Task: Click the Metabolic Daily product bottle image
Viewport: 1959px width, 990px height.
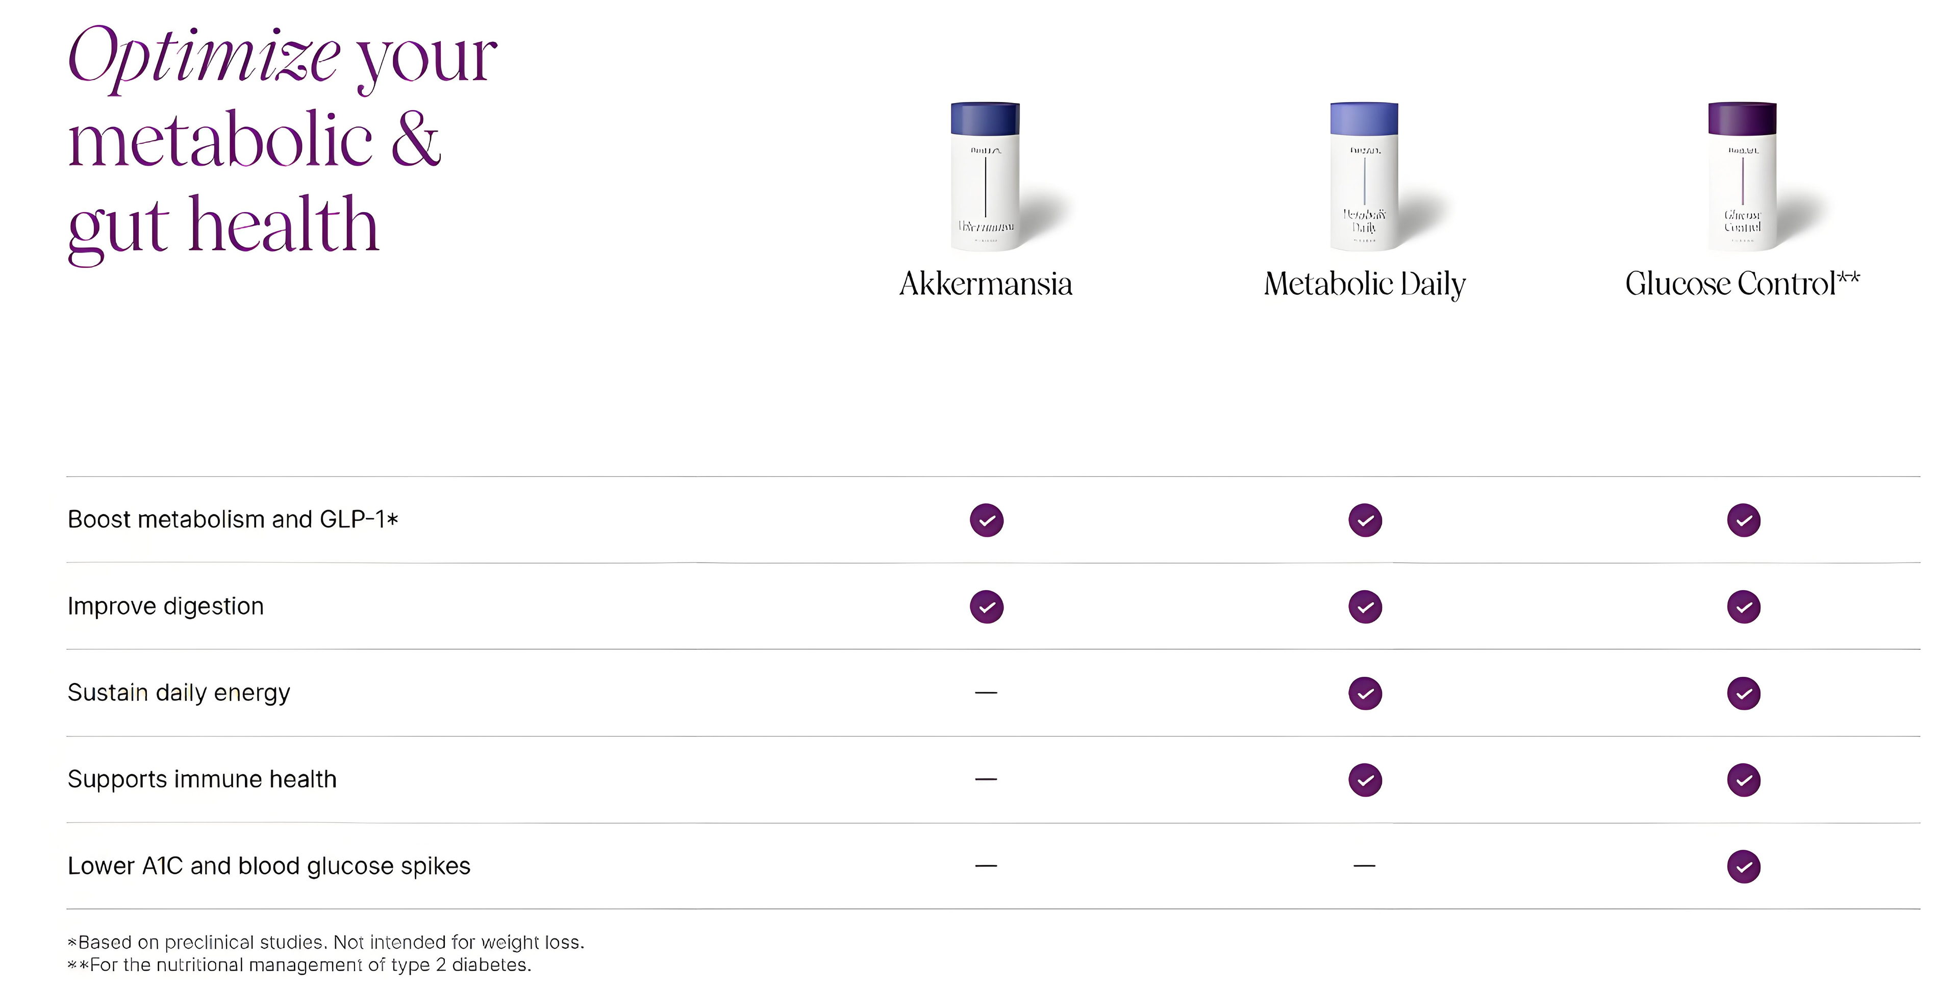Action: [1364, 176]
